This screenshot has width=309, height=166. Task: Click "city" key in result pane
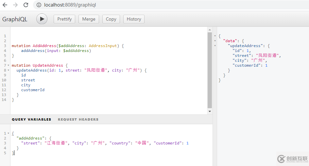[x=239, y=60]
